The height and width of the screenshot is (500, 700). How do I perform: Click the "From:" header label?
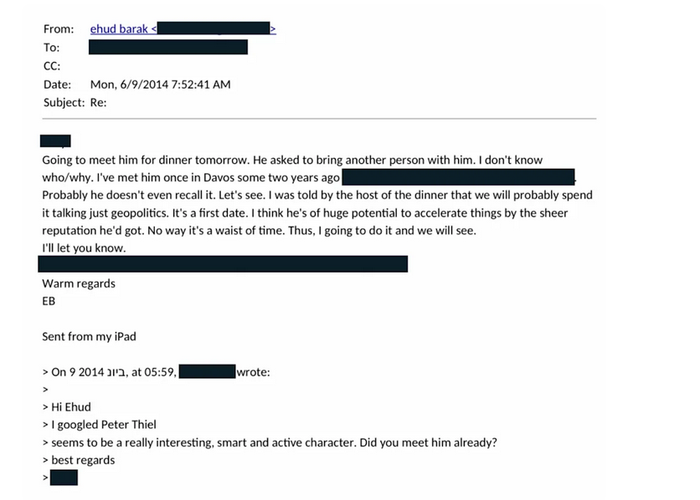(x=59, y=28)
